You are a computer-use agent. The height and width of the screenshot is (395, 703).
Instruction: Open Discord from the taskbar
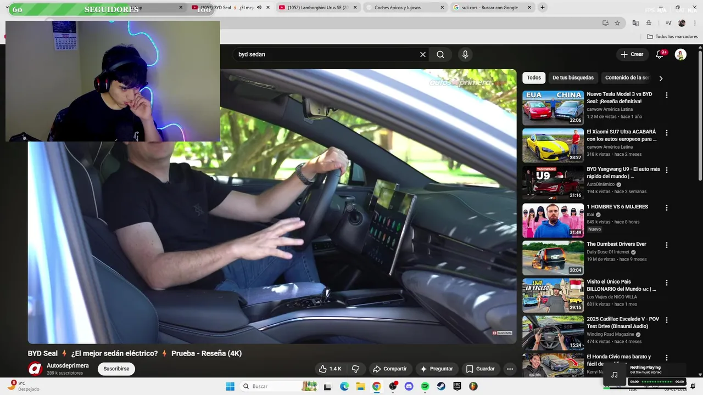click(409, 386)
